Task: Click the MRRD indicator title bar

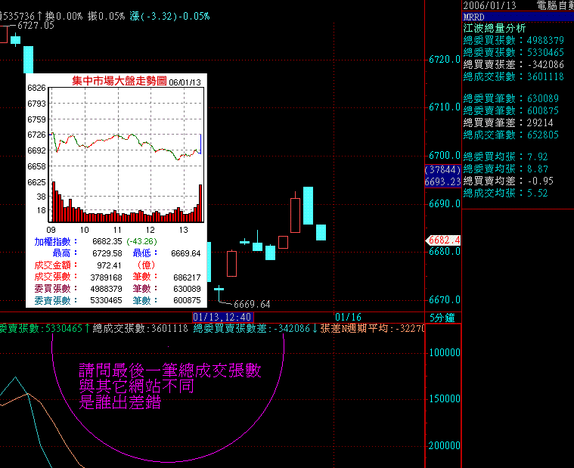Action: tap(517, 17)
